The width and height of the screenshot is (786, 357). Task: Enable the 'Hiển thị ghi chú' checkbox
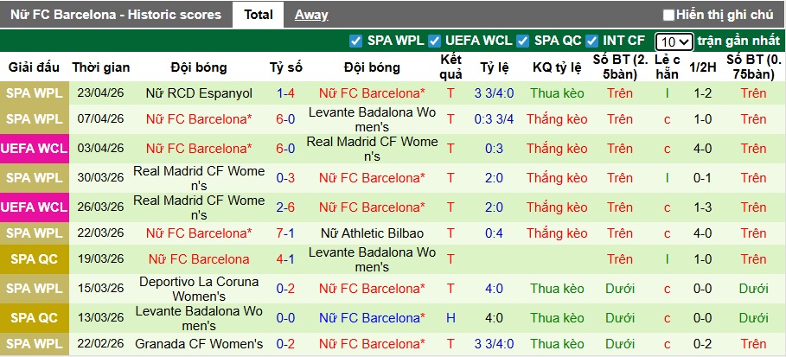point(668,15)
